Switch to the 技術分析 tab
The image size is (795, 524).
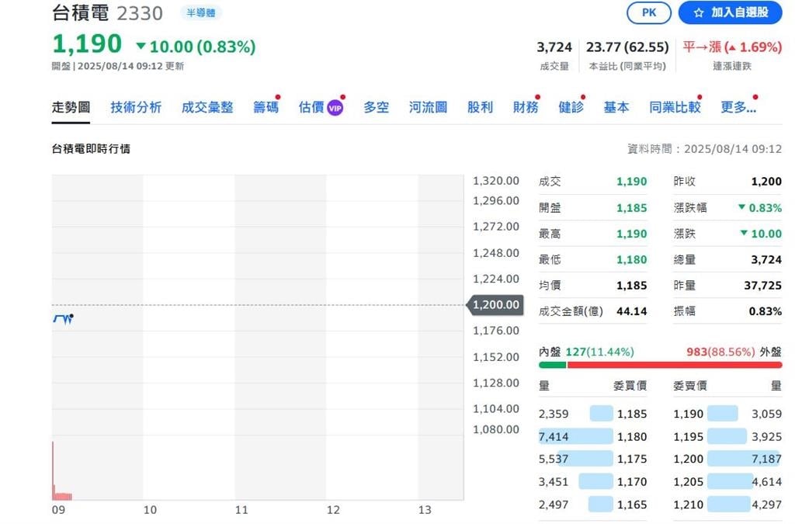[x=135, y=108]
